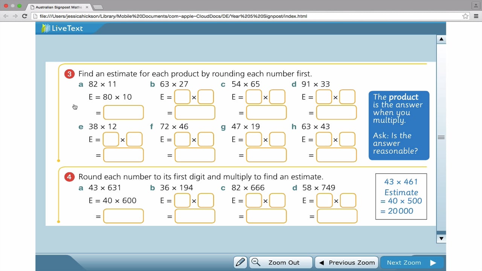Click first estimate box for 4b 36 × 194
The height and width of the screenshot is (271, 482).
tap(182, 201)
